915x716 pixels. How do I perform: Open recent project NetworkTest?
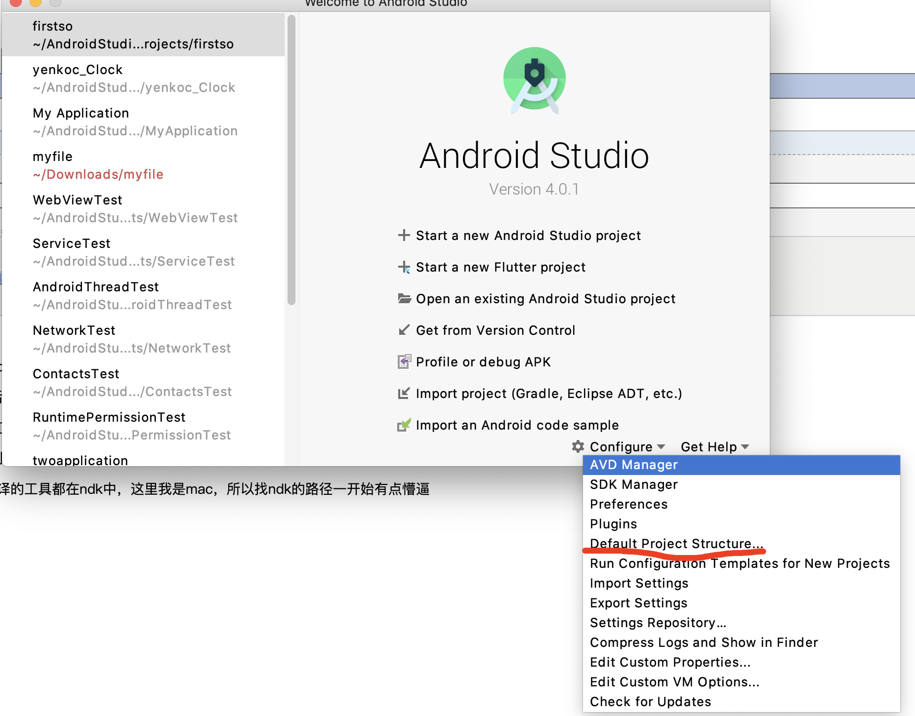tap(143, 339)
